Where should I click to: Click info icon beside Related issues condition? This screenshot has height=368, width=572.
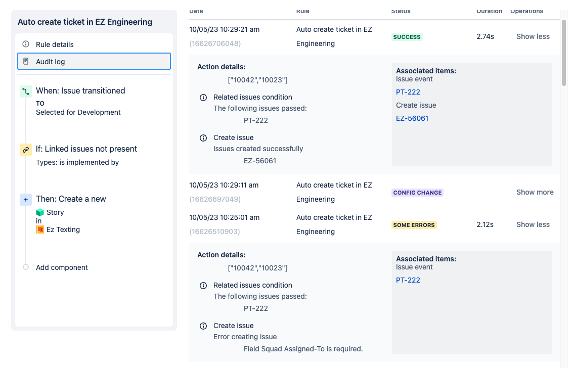click(x=203, y=97)
